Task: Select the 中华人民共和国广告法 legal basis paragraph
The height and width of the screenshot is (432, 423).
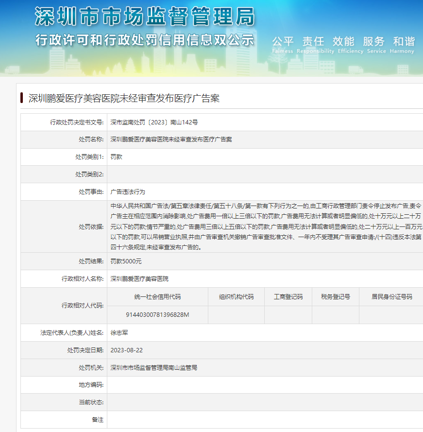Action: [266, 226]
